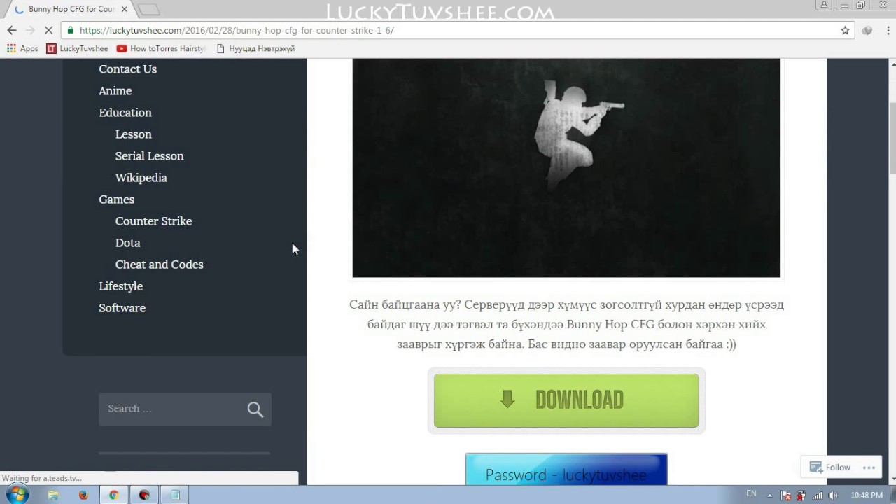Screen dimensions: 896x504
Task: Open the Apps grid in bookmarks bar
Action: point(22,48)
